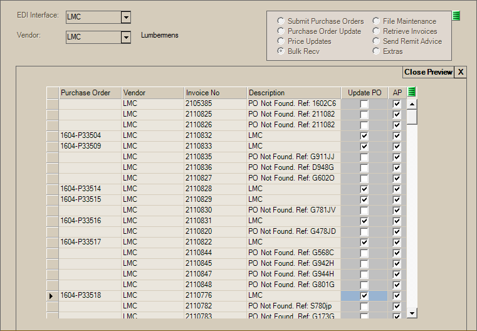Click description 'PO Not Found. Ref: G478JD'

293,231
